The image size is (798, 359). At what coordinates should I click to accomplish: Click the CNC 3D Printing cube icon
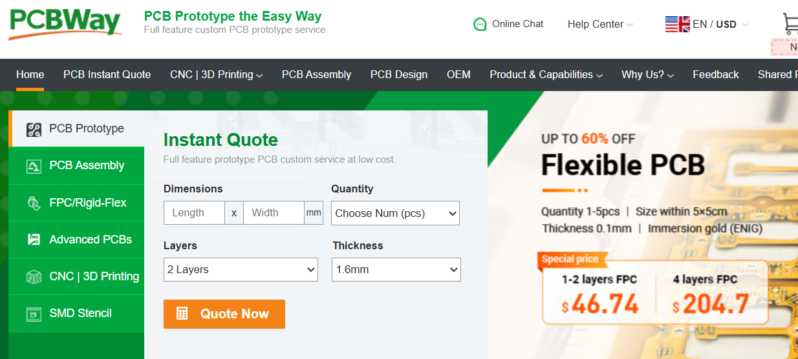(x=34, y=276)
